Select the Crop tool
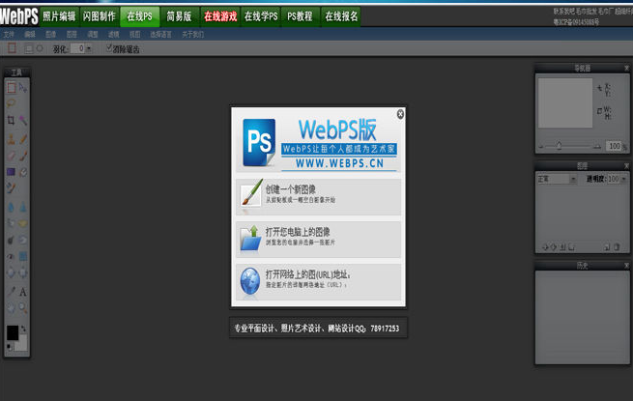633x401 pixels. (11, 120)
